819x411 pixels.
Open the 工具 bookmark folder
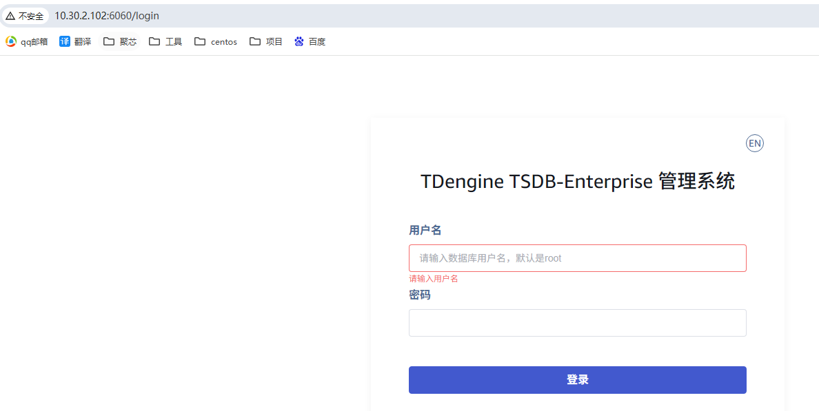(165, 42)
